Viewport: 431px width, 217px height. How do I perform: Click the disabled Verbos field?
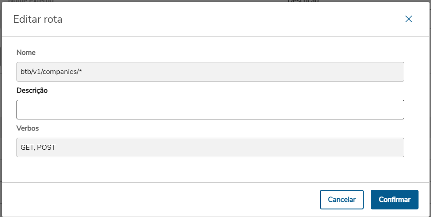pos(210,147)
